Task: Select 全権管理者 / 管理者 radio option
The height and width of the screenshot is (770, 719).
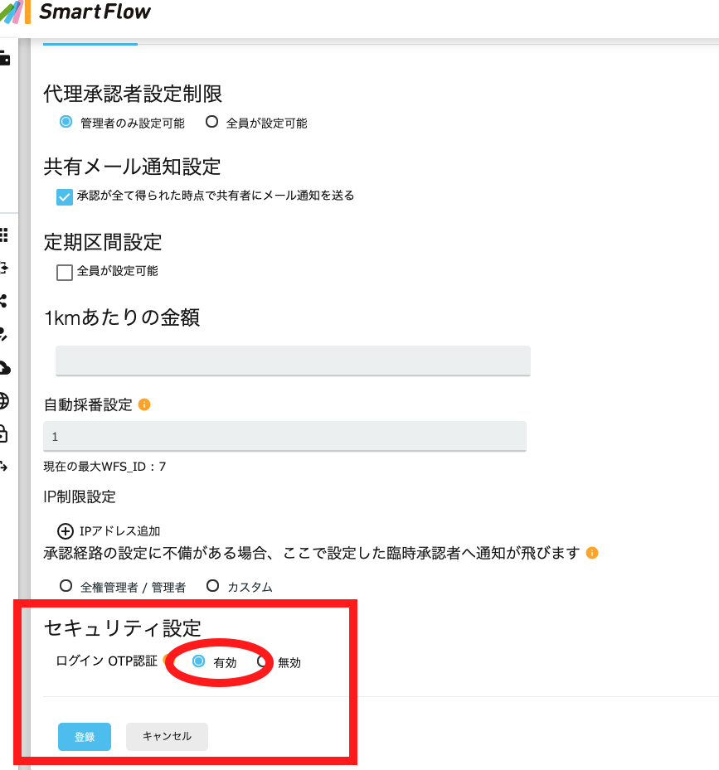Action: (x=66, y=586)
